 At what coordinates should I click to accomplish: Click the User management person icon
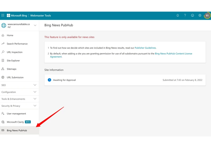coord(3,113)
